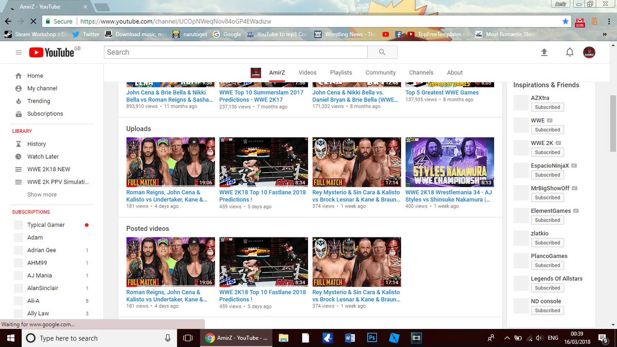Bookmark page with the star icon
The width and height of the screenshot is (617, 347).
(566, 22)
